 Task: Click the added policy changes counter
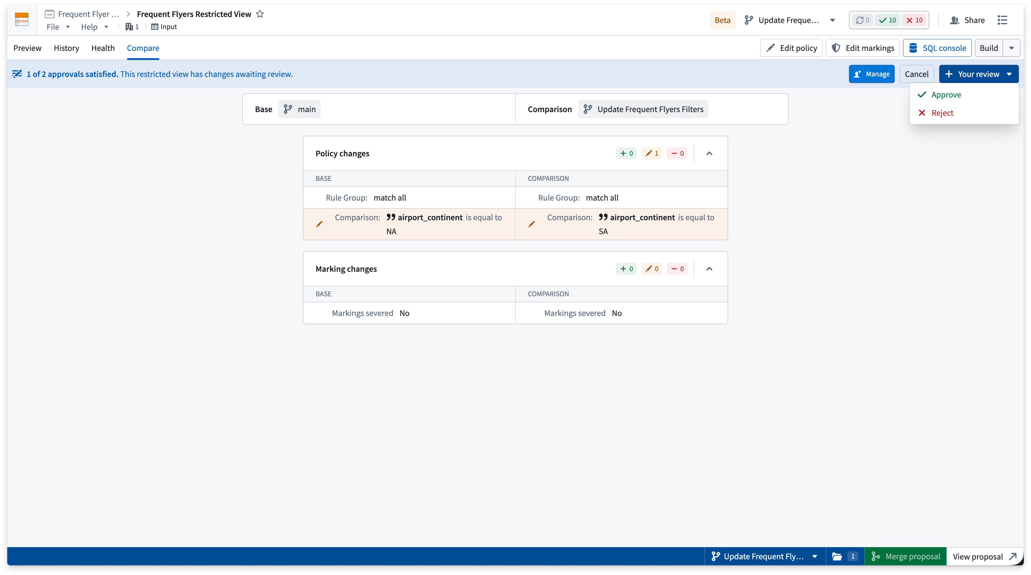click(626, 153)
